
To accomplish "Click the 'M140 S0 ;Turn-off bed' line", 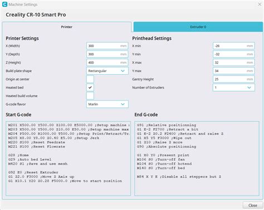I will (x=161, y=168).
